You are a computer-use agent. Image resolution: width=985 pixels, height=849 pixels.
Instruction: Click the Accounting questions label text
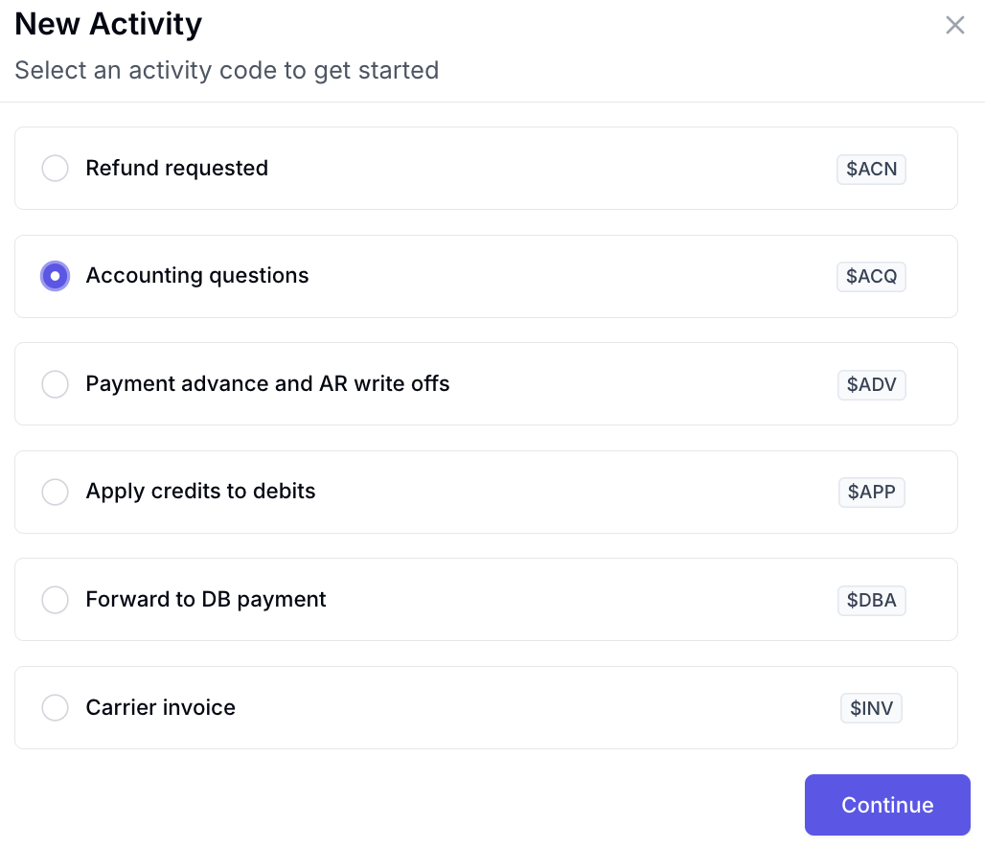pos(197,276)
